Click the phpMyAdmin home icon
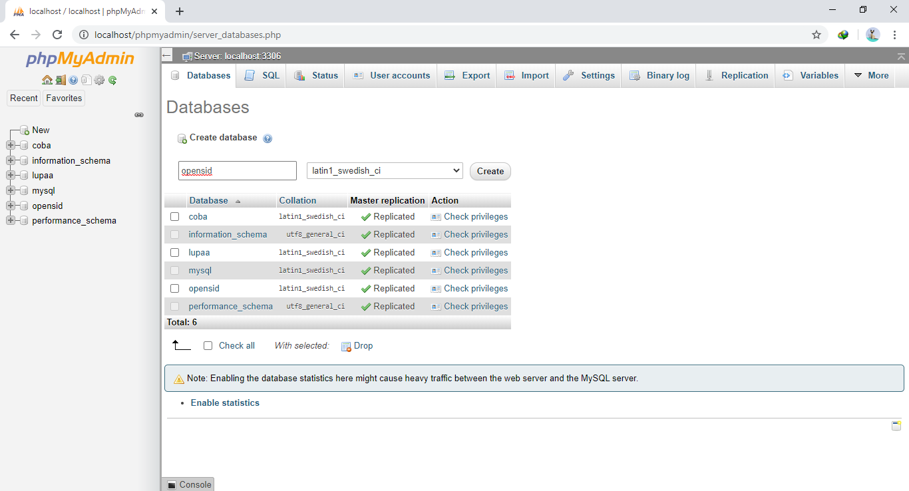 tap(47, 80)
